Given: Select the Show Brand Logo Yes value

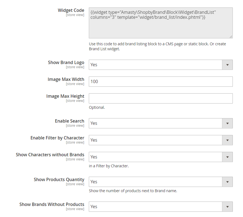Looking at the screenshot, I should (x=94, y=65).
